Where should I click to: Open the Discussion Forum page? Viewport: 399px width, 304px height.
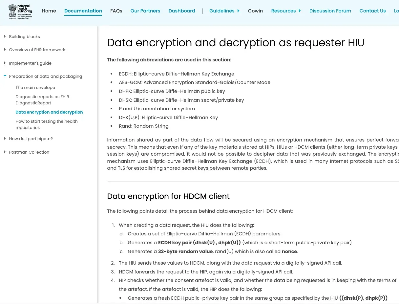pos(330,11)
